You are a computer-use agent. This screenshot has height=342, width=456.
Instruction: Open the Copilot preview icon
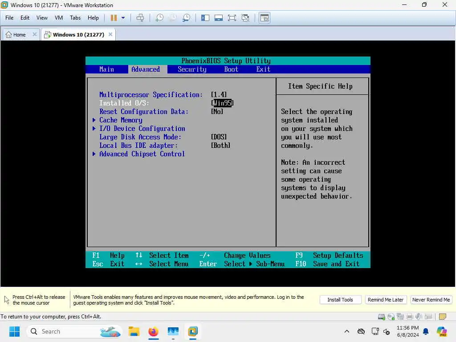(441, 331)
